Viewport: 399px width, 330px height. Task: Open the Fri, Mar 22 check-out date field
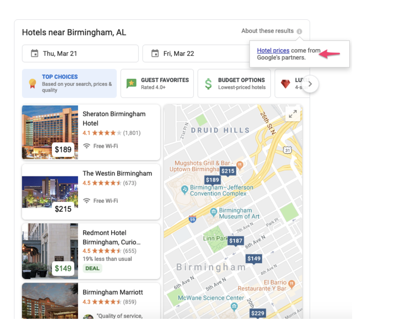(x=196, y=53)
